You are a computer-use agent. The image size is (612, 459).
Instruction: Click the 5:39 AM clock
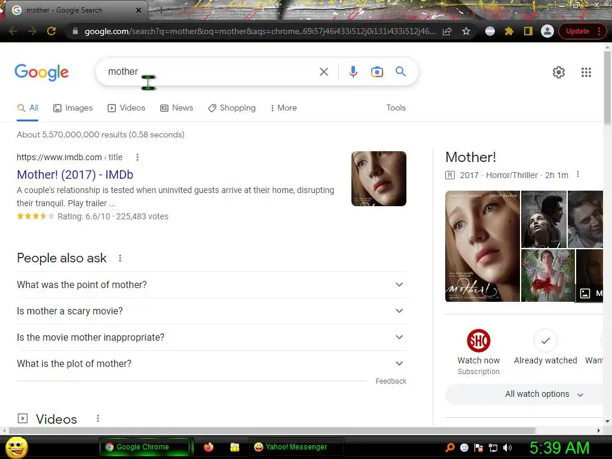559,448
